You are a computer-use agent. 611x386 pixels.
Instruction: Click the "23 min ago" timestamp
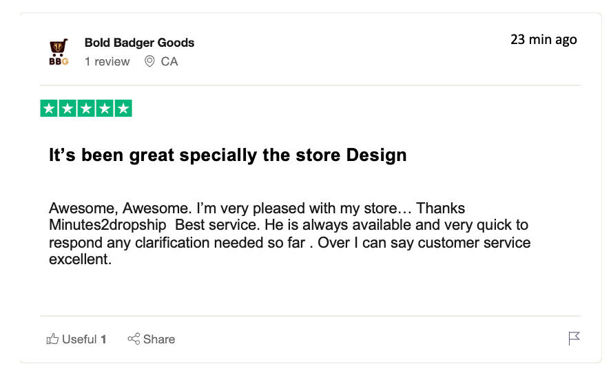(x=543, y=39)
